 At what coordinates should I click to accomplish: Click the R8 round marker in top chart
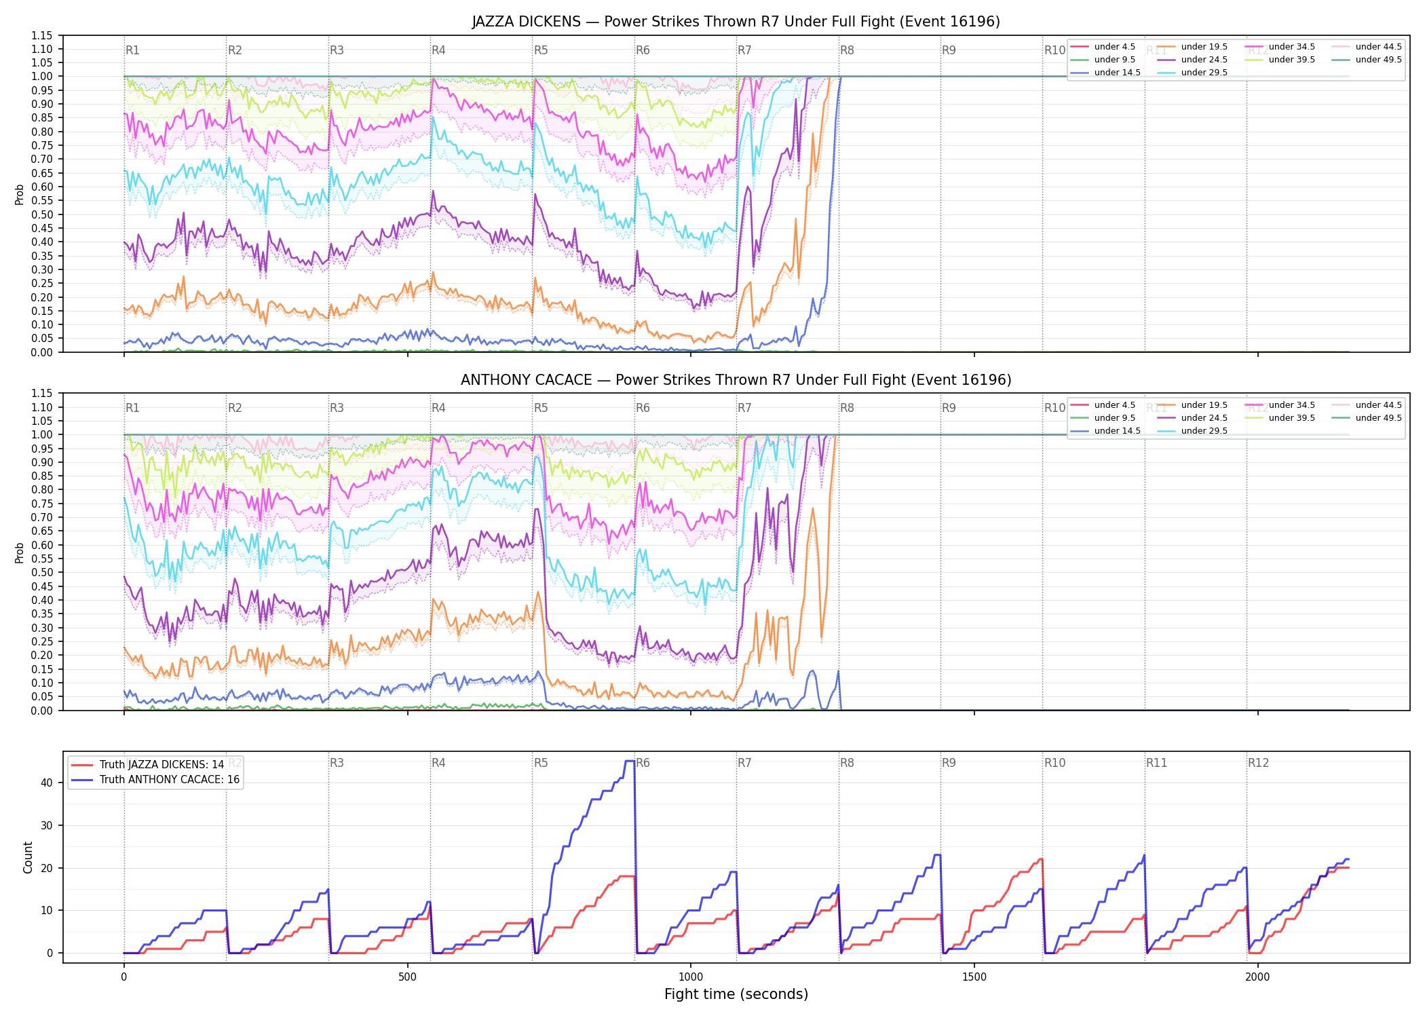(847, 50)
